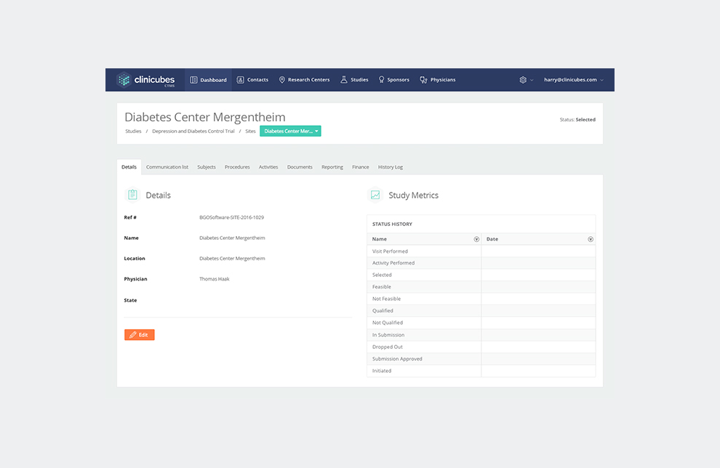Select the Not Feasible status row
This screenshot has width=720, height=468.
(481, 299)
